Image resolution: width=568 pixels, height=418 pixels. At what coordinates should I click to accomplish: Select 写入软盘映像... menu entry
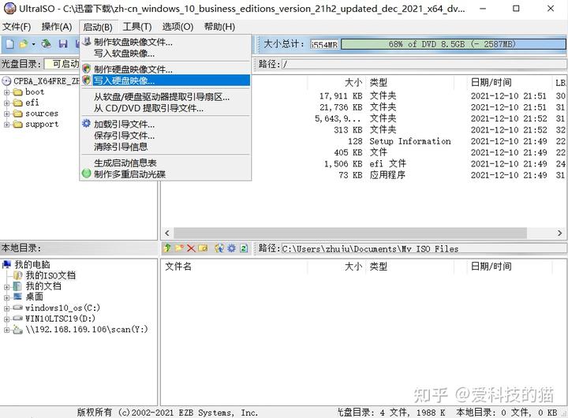[x=165, y=54]
